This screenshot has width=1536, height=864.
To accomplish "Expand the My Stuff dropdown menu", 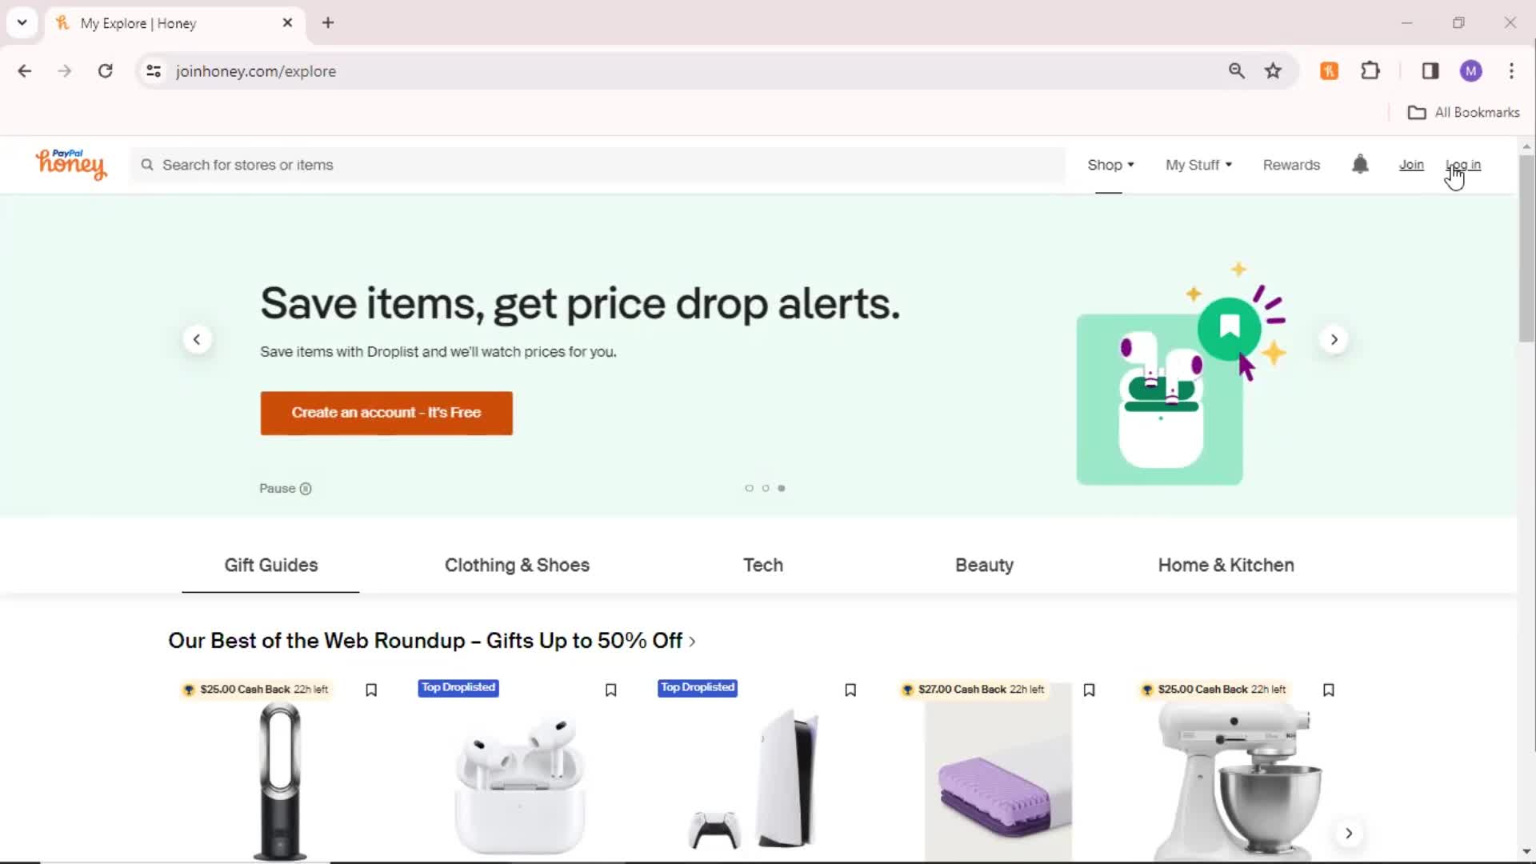I will point(1198,165).
